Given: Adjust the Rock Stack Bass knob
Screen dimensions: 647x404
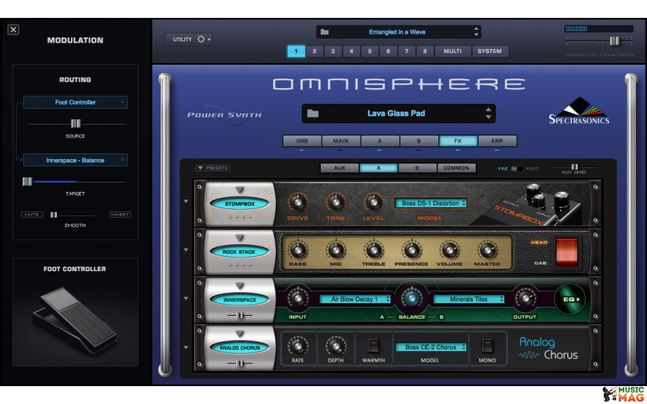Looking at the screenshot, I should pos(297,250).
